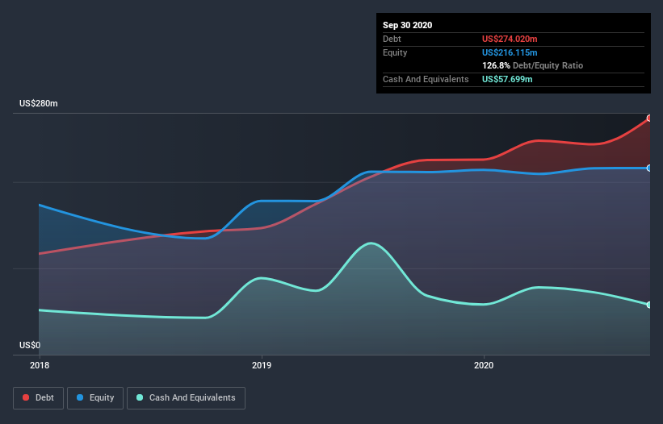663x424 pixels.
Task: Click Cash And Equivalents label in tooltip
Action: point(426,79)
